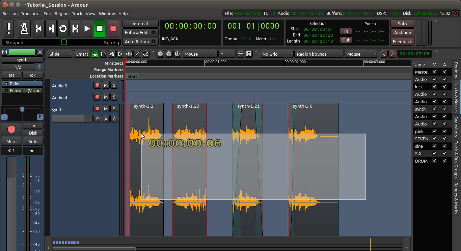Open the edit point Mouse dropdown beside Region bounds

pyautogui.click(x=361, y=54)
